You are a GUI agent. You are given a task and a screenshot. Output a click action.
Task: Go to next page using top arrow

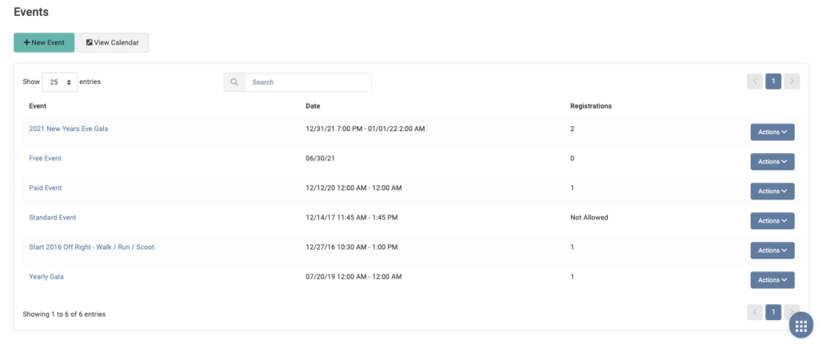792,81
